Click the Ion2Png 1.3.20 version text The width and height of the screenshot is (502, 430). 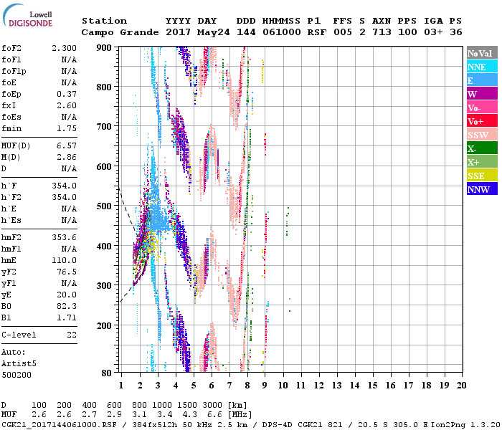click(x=465, y=425)
